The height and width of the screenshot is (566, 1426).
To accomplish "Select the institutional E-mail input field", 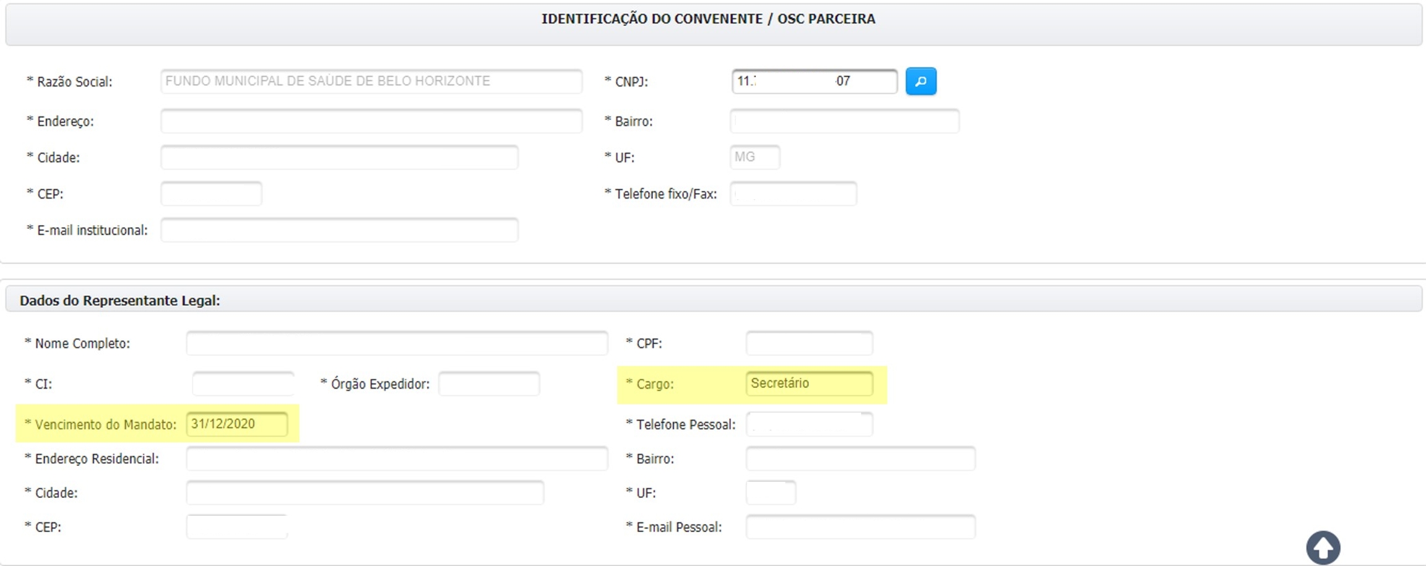I will (339, 230).
